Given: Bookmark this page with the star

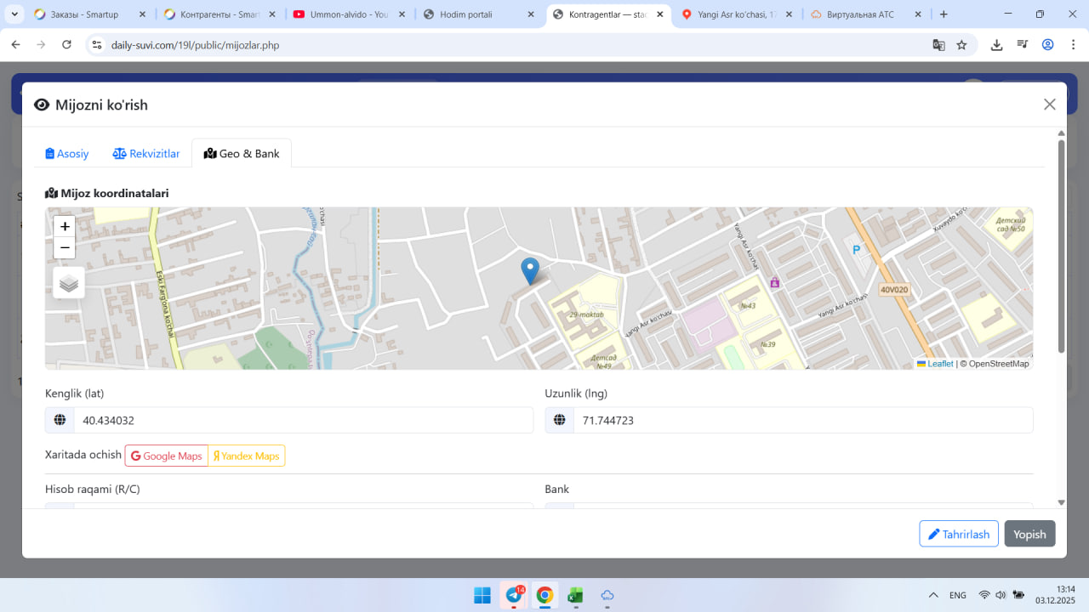Looking at the screenshot, I should (x=961, y=45).
